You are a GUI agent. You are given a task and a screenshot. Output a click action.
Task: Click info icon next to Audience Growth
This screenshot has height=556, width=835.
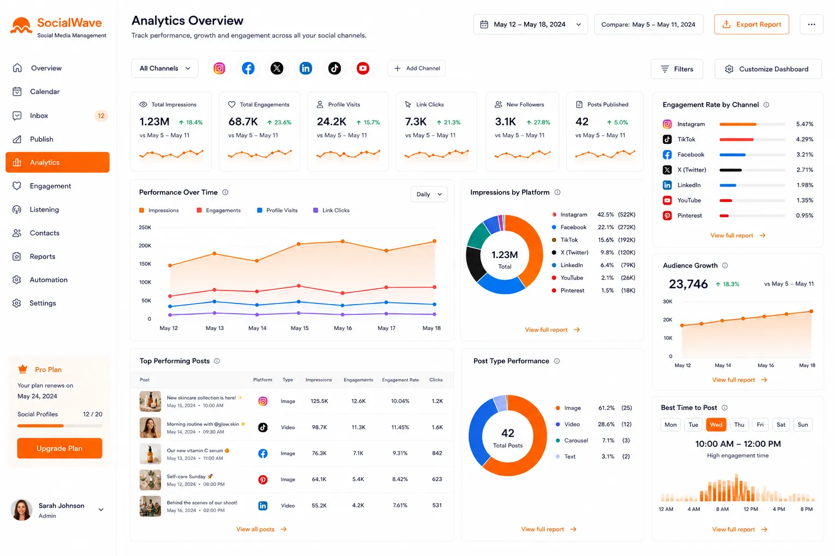725,266
